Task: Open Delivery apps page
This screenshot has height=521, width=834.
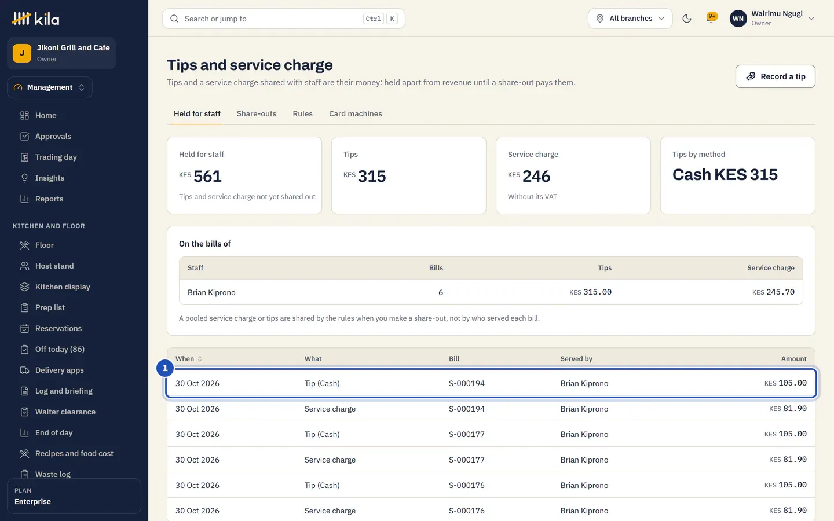Action: [x=59, y=370]
